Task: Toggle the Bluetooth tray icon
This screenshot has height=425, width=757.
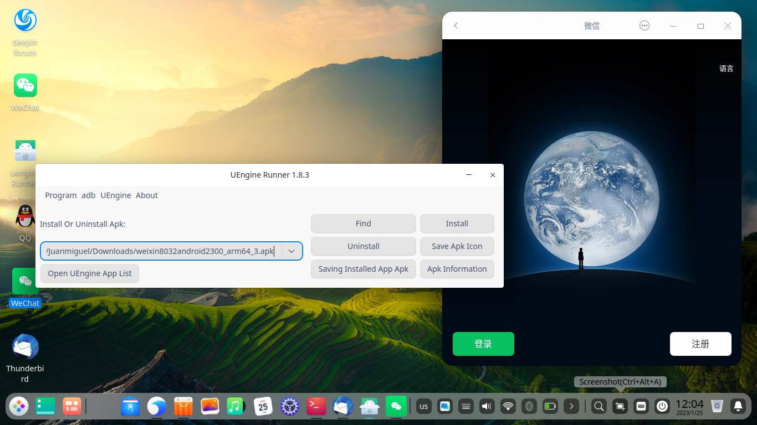Action: click(x=529, y=407)
